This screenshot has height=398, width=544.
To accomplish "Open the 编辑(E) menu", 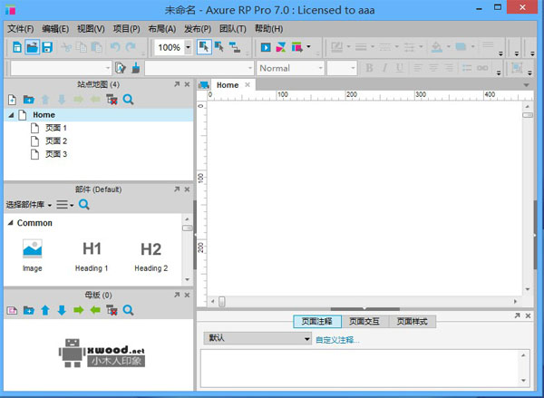I will [x=55, y=29].
